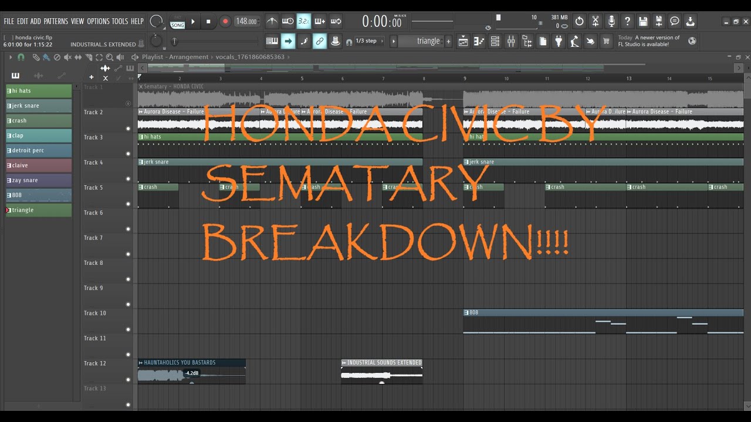Open the Playlist options arrow menu

11,57
